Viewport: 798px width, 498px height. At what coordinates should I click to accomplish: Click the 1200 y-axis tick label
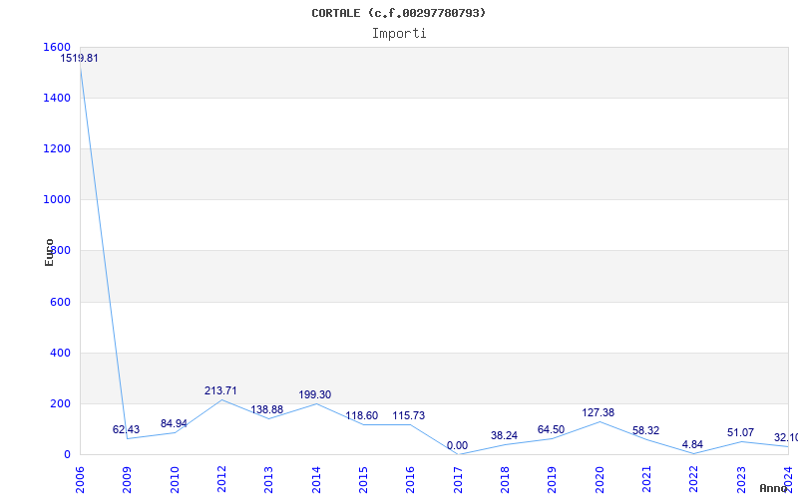click(x=57, y=148)
